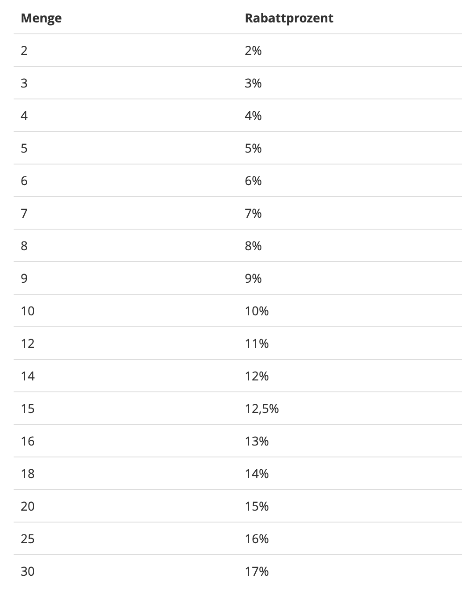Select the 4% Rabattprozent value

[x=253, y=116]
